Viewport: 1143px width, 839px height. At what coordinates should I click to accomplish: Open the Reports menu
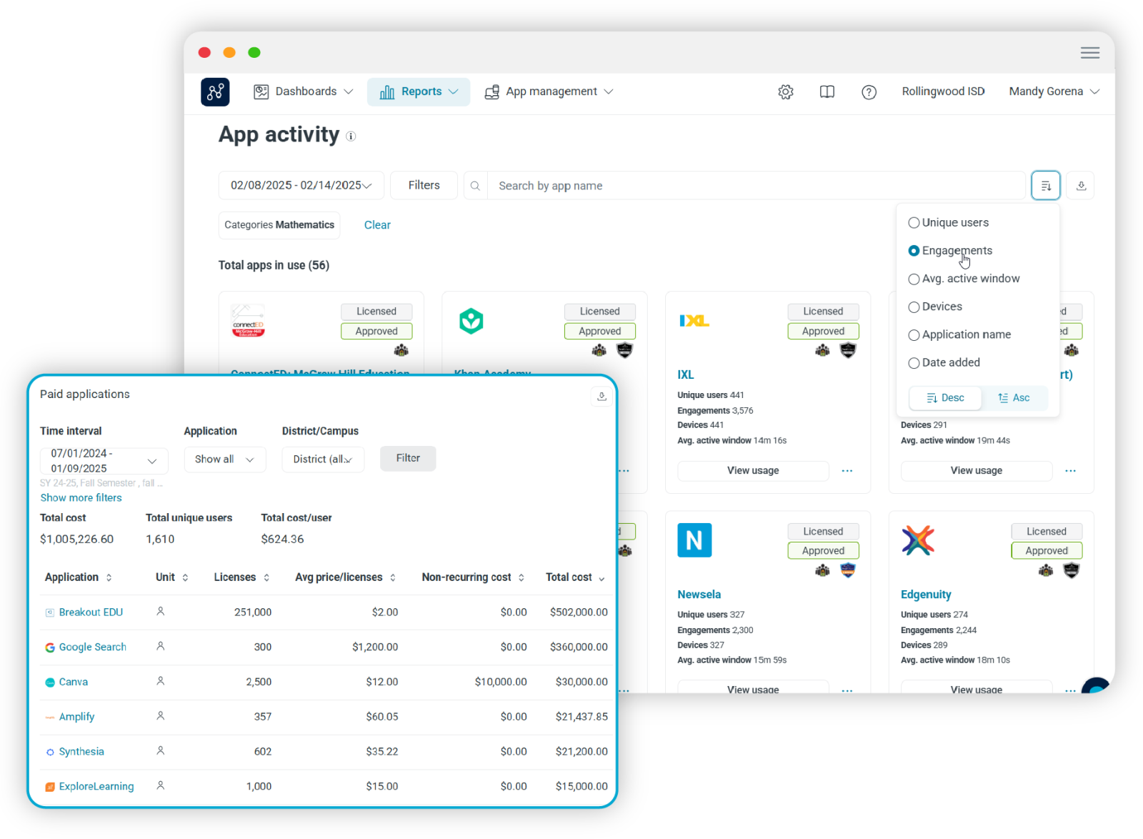[x=419, y=92]
